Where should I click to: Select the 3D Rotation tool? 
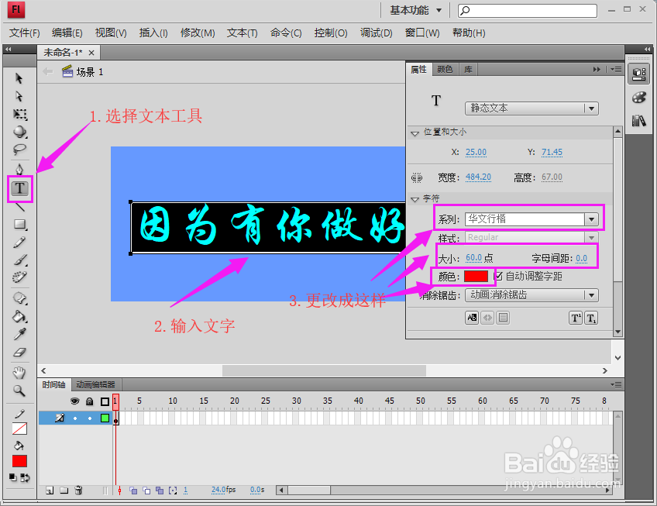point(19,132)
